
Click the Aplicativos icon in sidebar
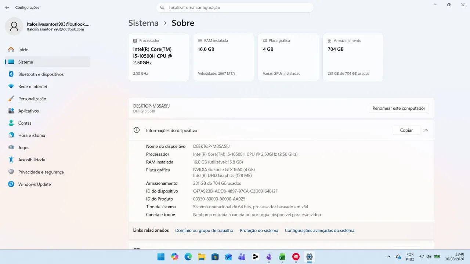click(11, 111)
